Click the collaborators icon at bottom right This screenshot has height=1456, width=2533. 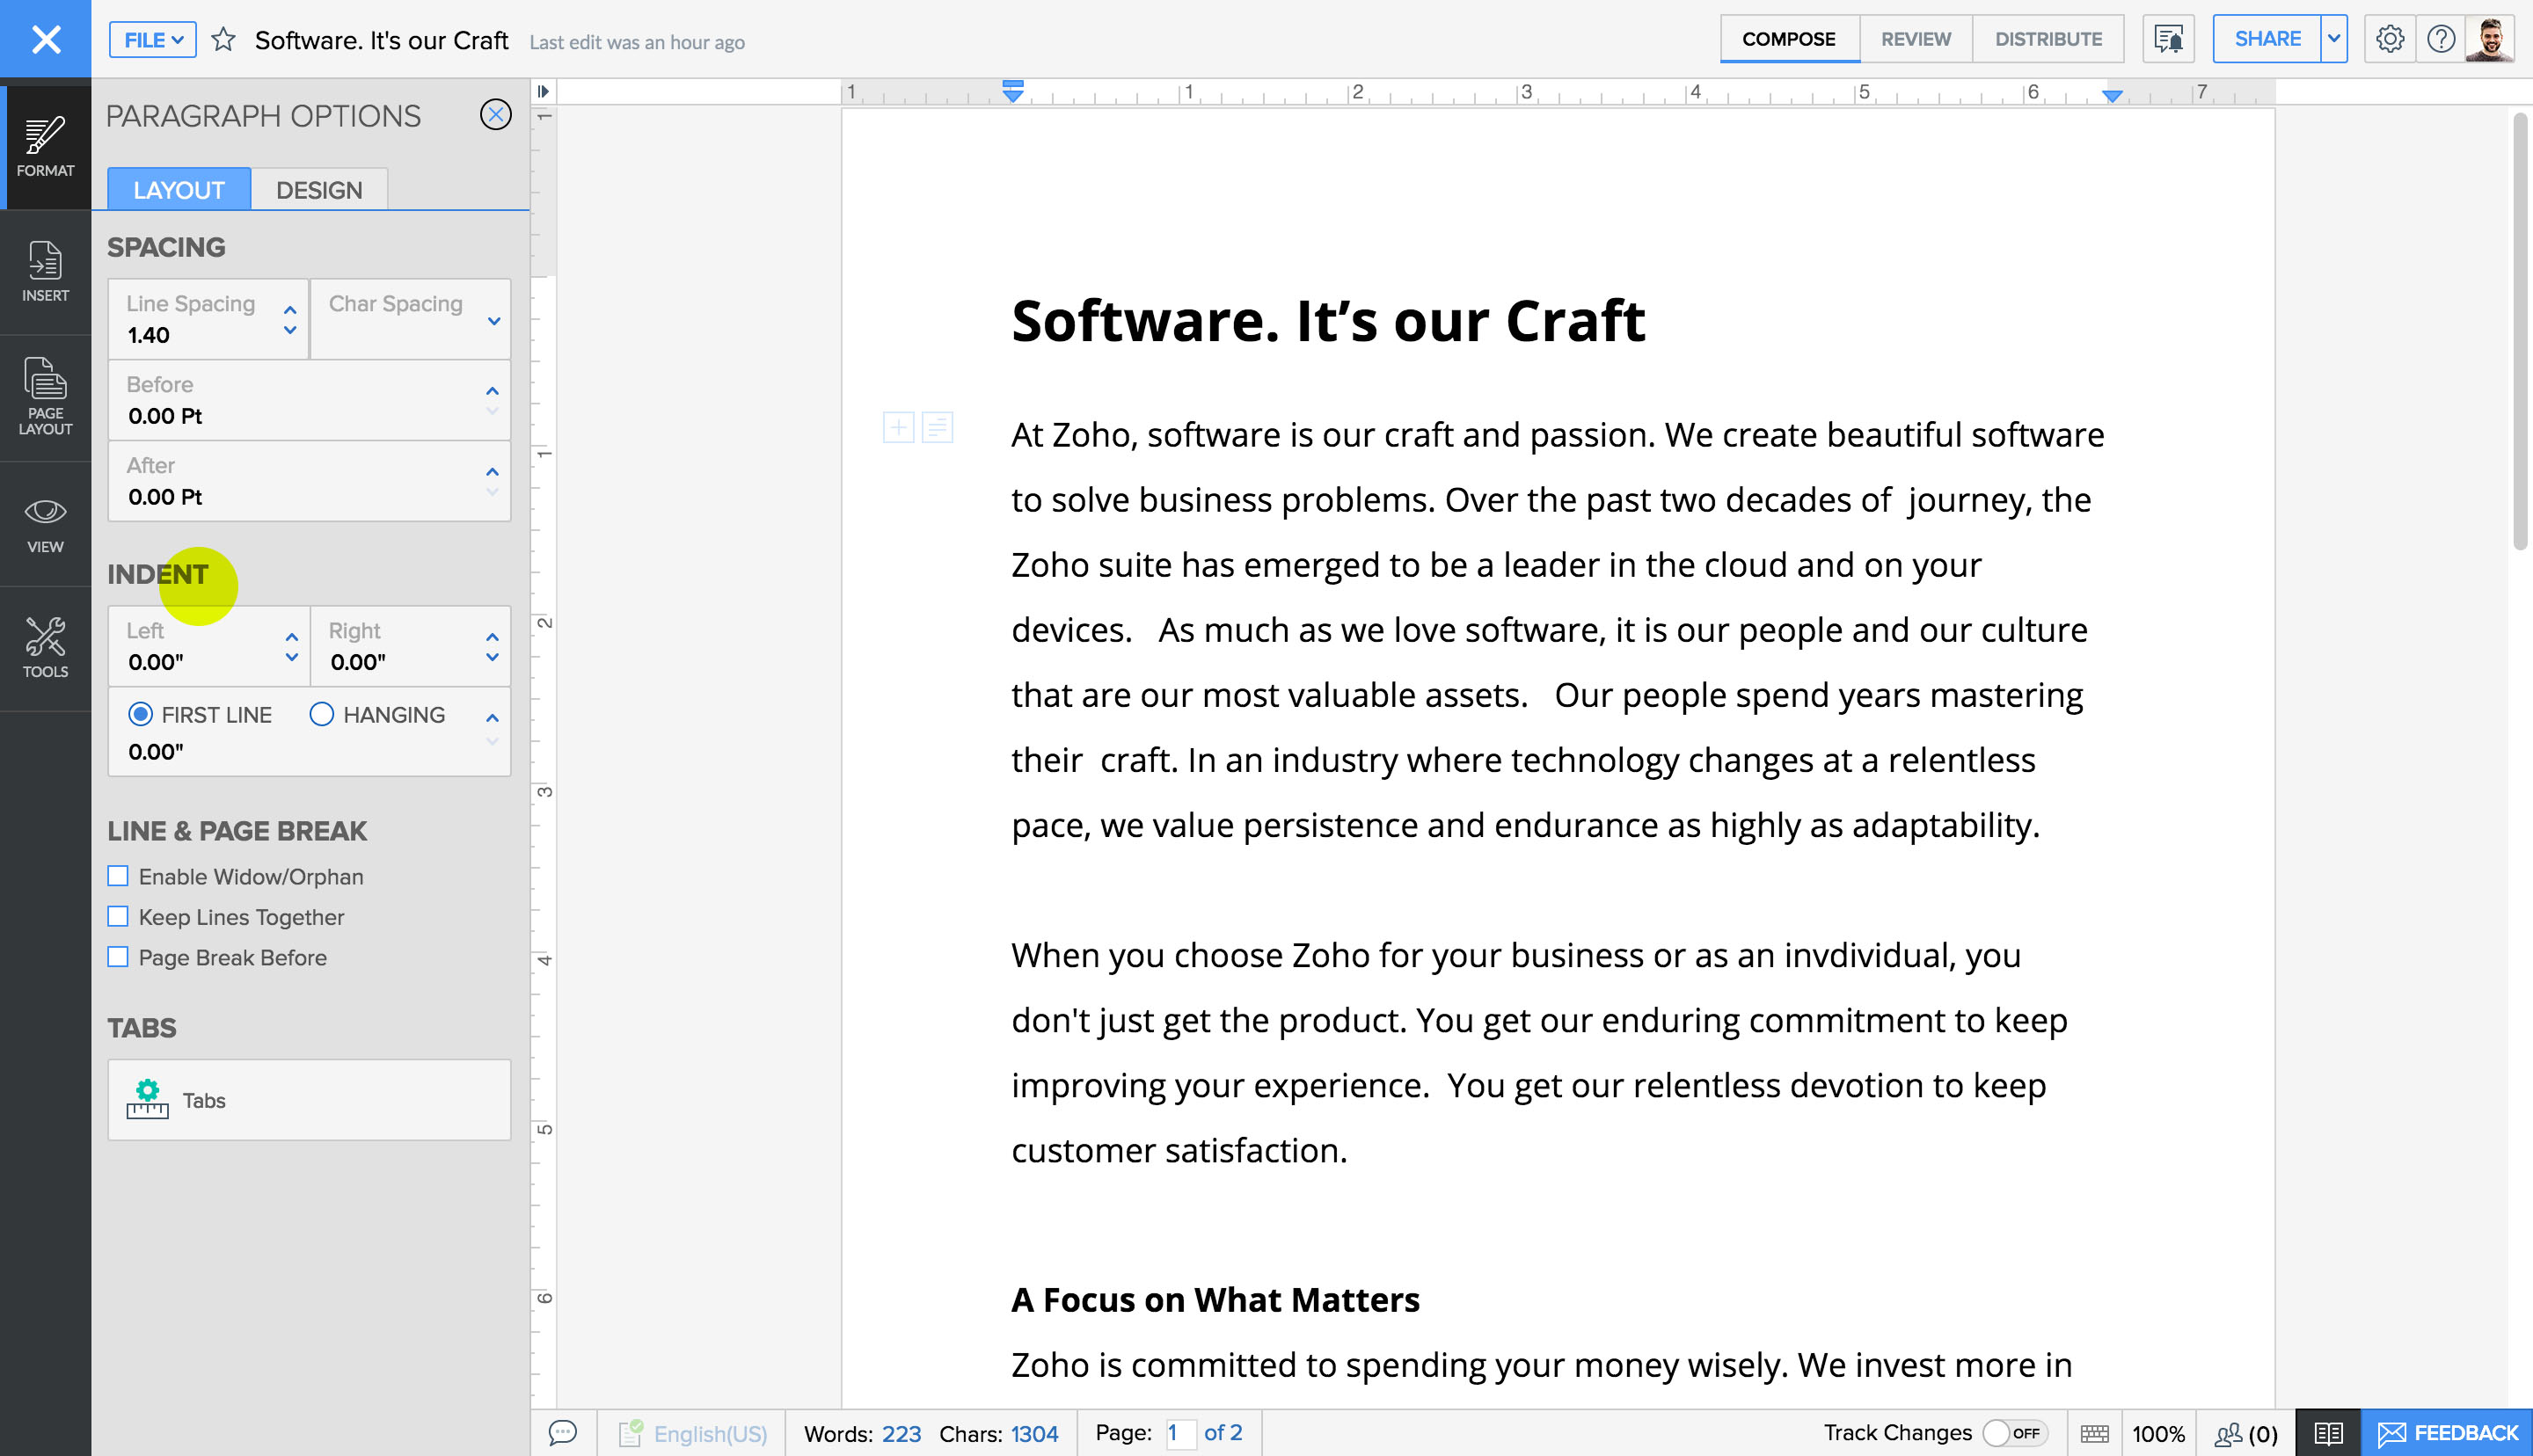coord(2232,1433)
